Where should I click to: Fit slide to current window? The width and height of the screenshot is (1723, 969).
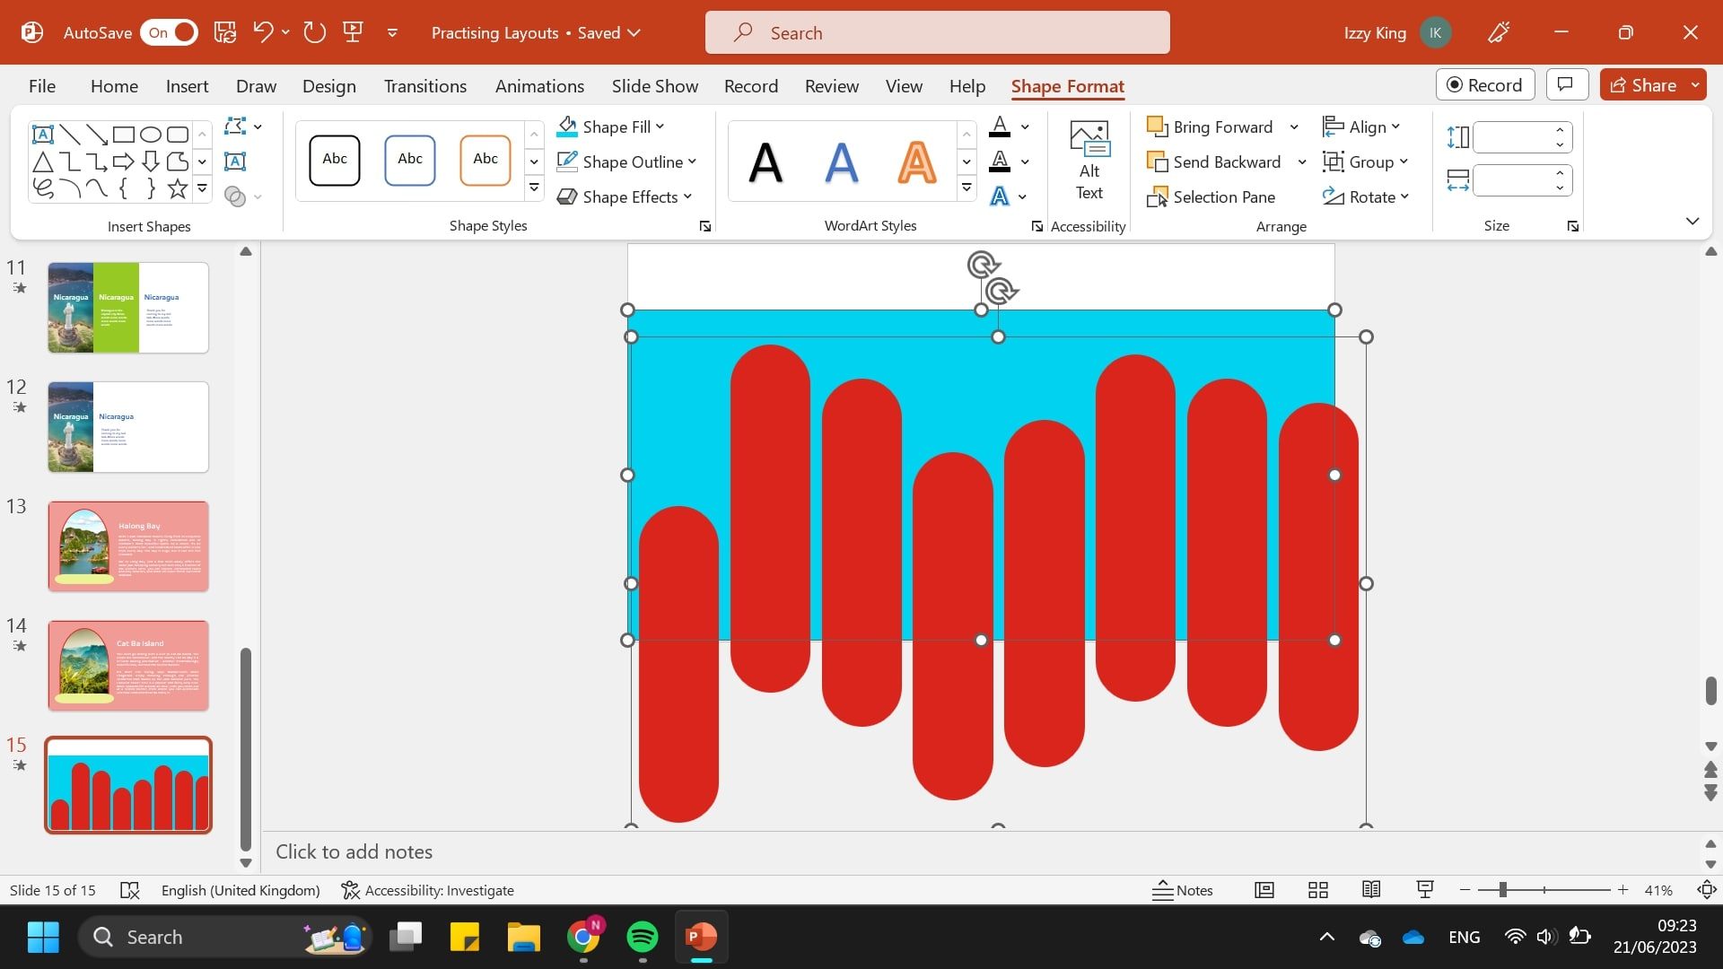(x=1707, y=890)
